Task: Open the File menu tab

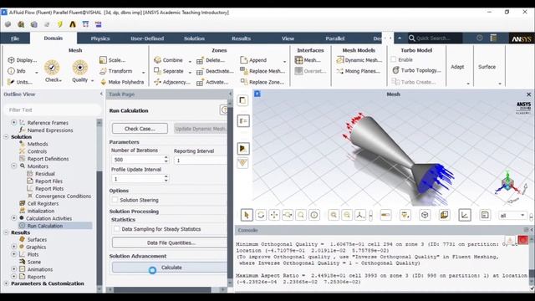Action: [x=15, y=38]
